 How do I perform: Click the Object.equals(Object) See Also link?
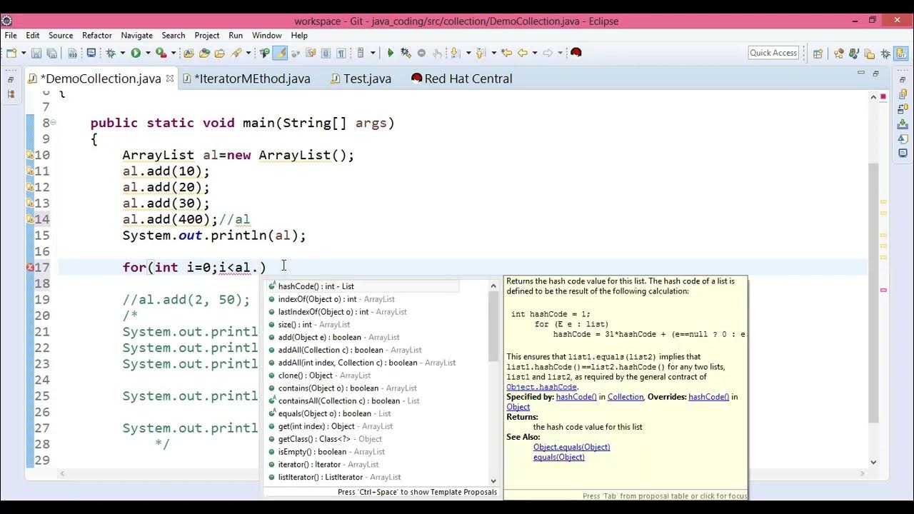tap(571, 447)
